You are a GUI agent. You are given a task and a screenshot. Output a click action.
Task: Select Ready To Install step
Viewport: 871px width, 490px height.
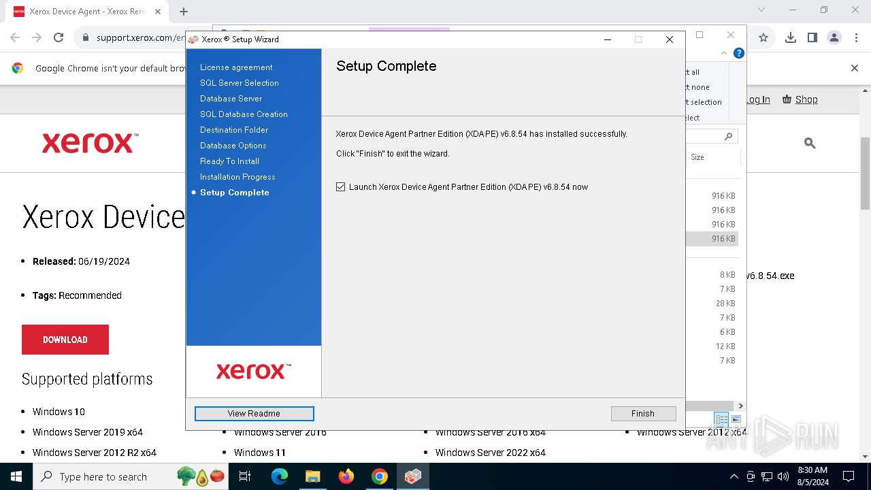click(x=229, y=161)
